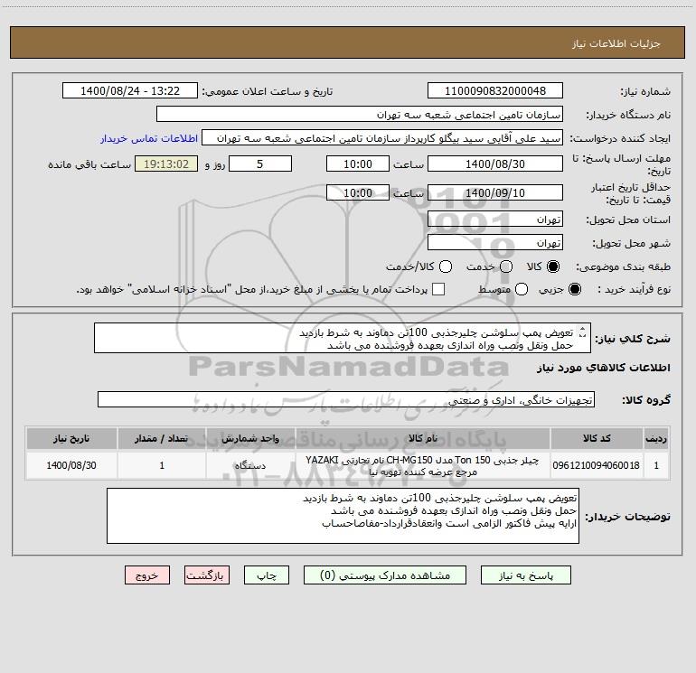Click the need date cell 1400/08/30 in table
Image resolution: width=696 pixels, height=673 pixels.
click(71, 465)
